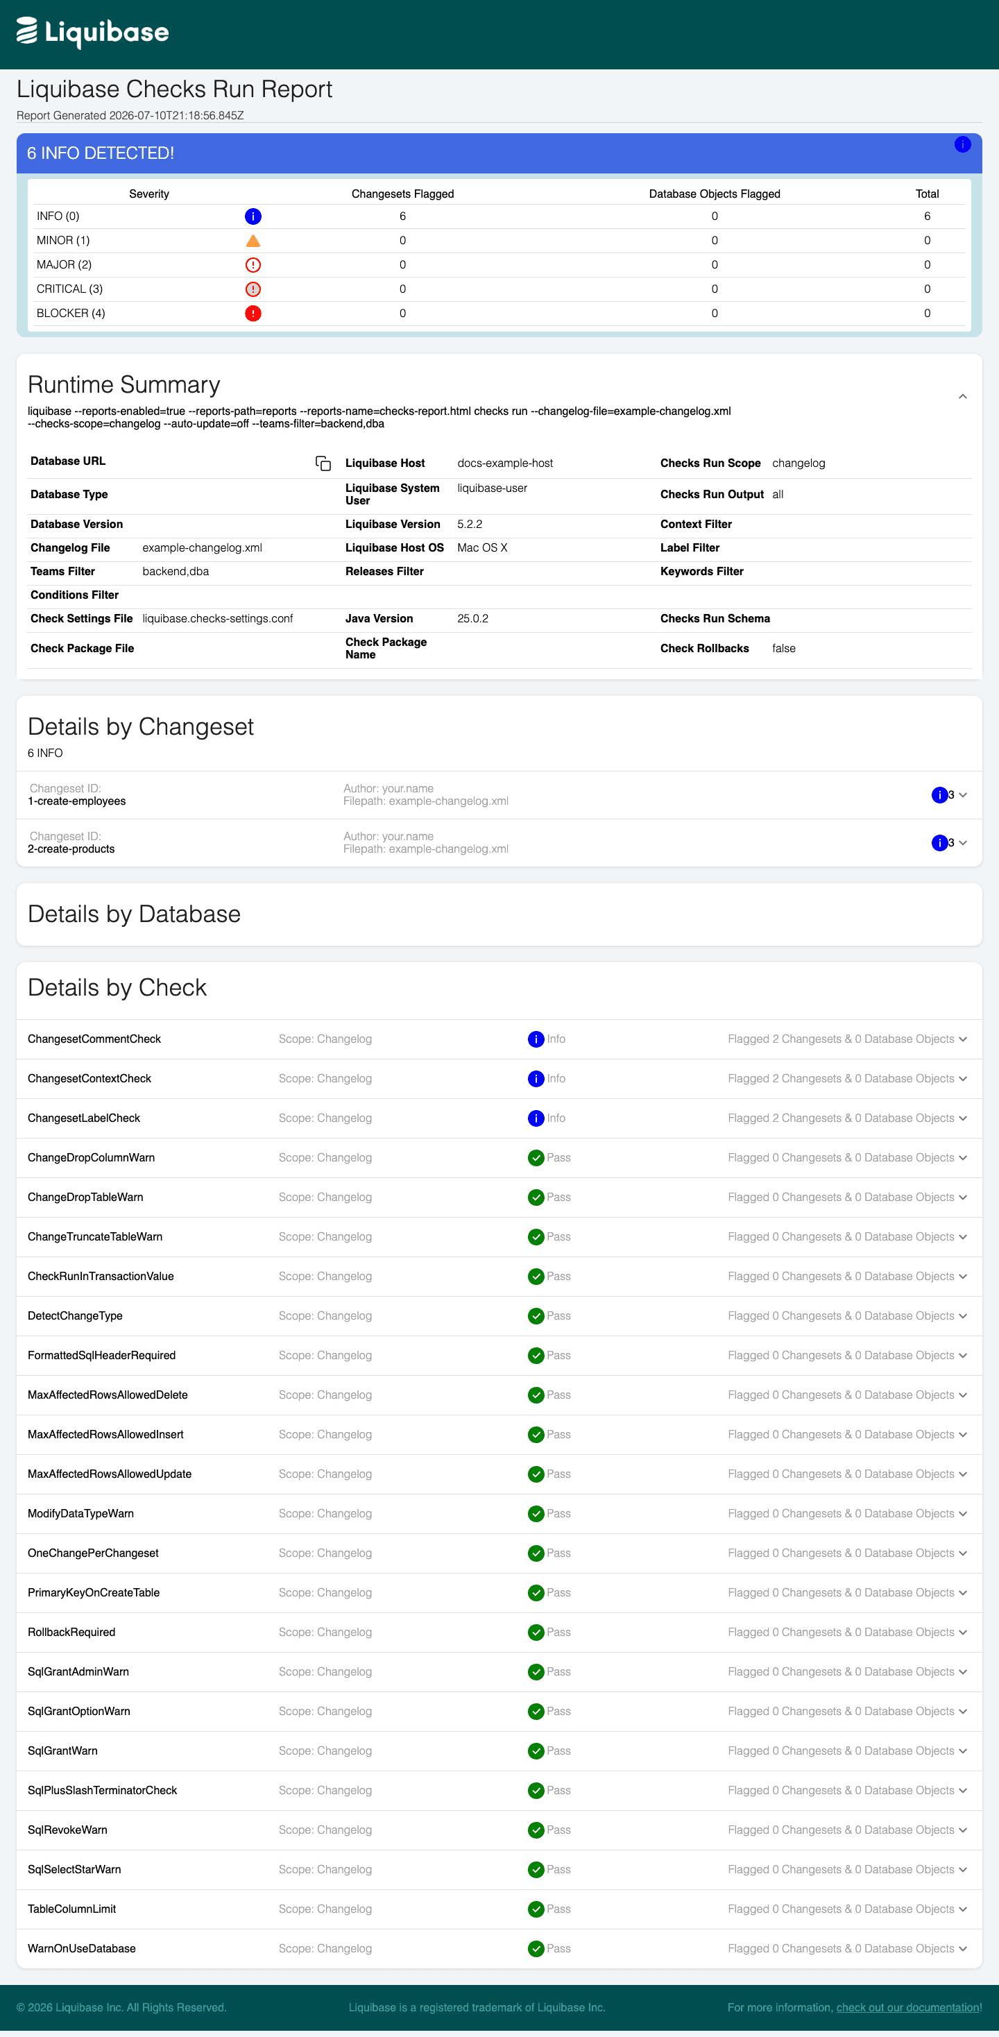Expand ChangesetContextCheck row chevron
Screen dimensions: 999x2037
[963, 1079]
